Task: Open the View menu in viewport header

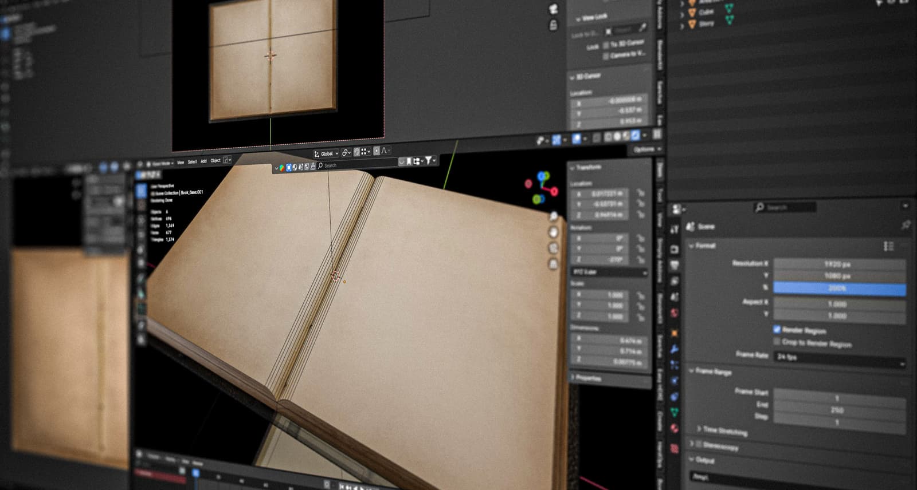Action: tap(181, 162)
